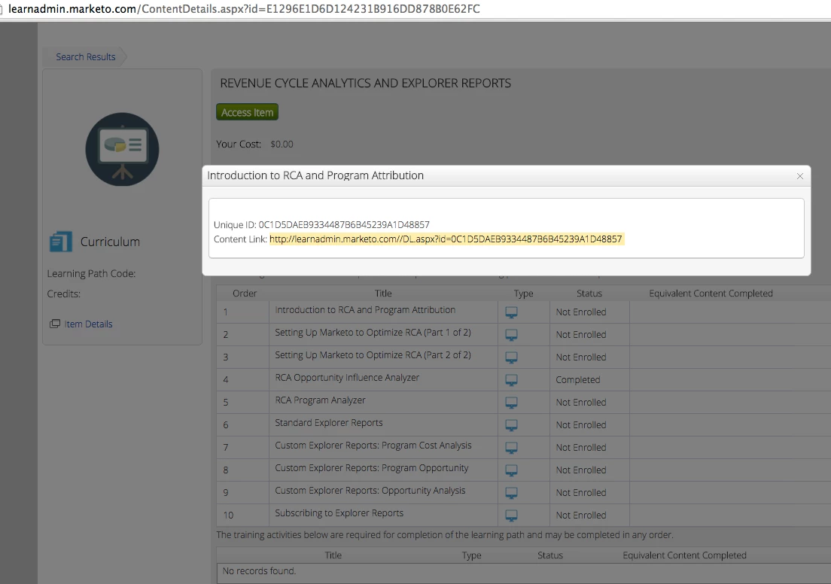This screenshot has height=584, width=831.
Task: Select Custom Explorer Reports: Program Opportunity
Action: (372, 468)
